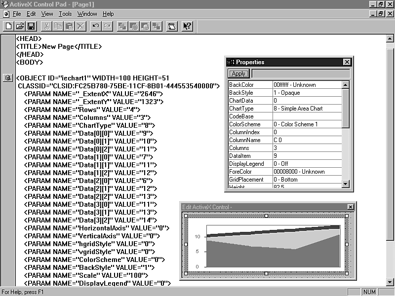Open the Tools menu
Screen dimensions: 395x296
[x=65, y=14]
